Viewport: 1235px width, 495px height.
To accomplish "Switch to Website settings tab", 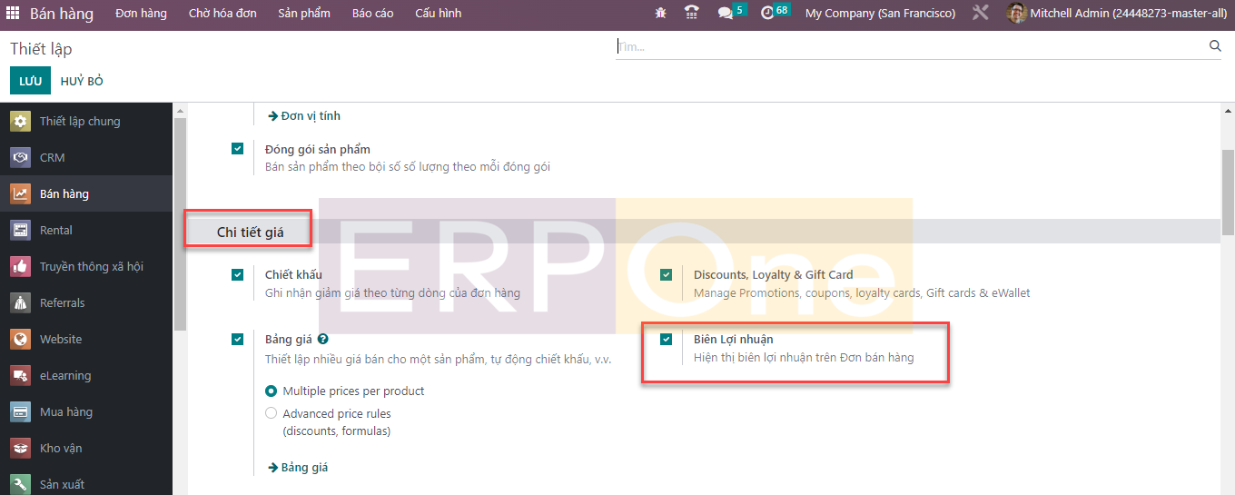I will [60, 340].
